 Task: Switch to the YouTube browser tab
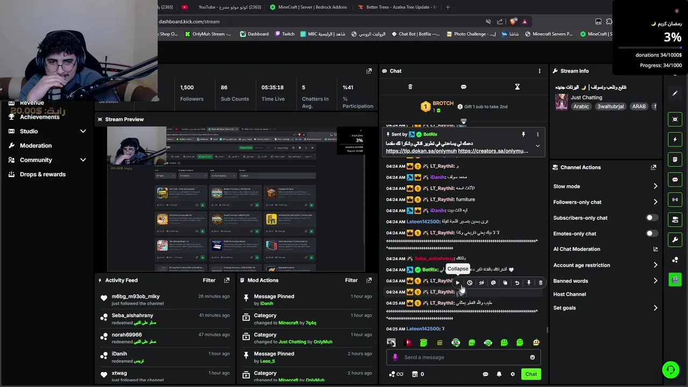click(x=221, y=7)
